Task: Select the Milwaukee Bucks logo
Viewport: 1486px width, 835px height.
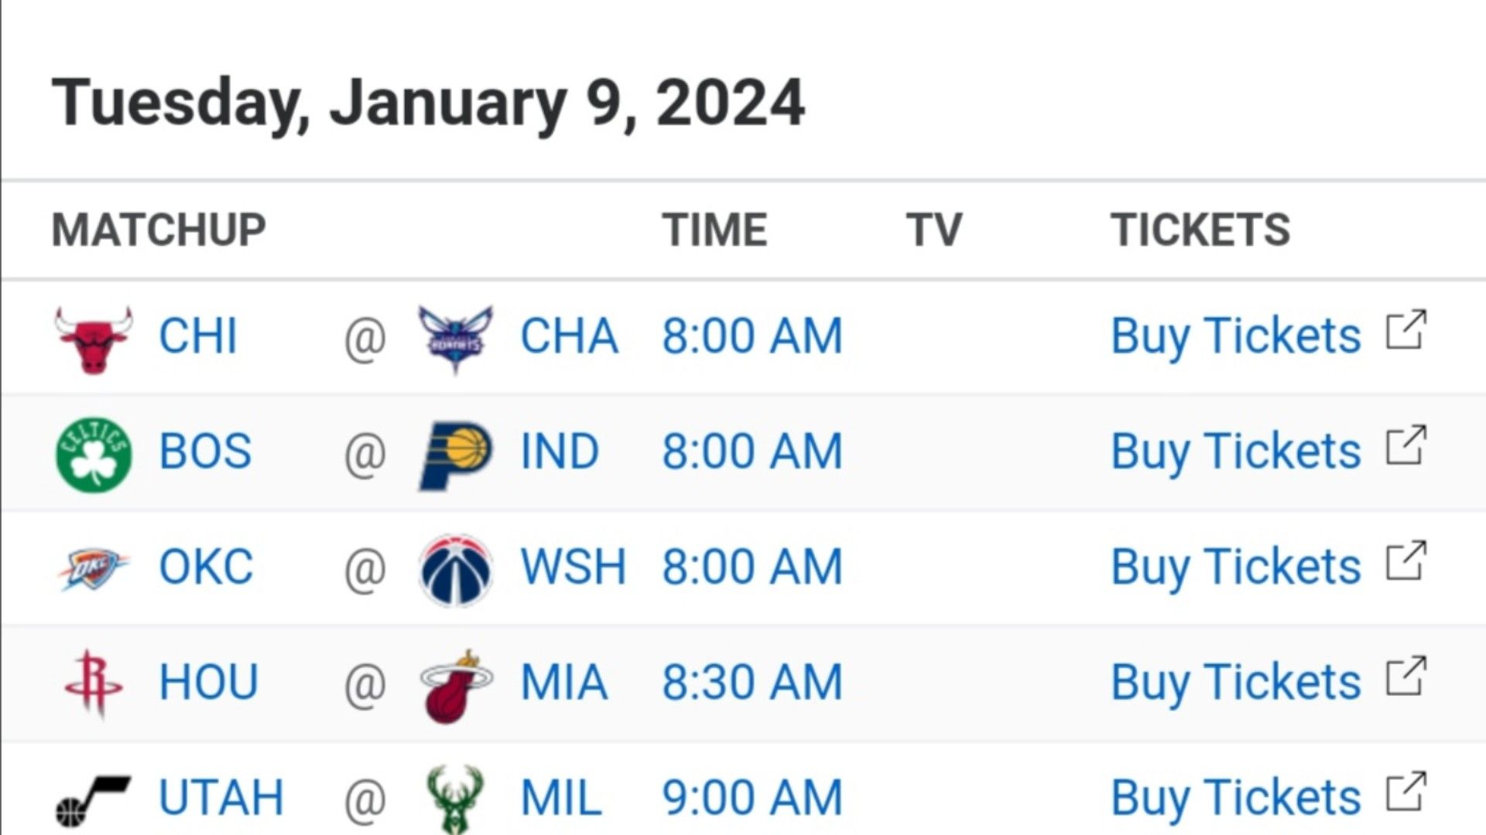Action: pos(455,799)
